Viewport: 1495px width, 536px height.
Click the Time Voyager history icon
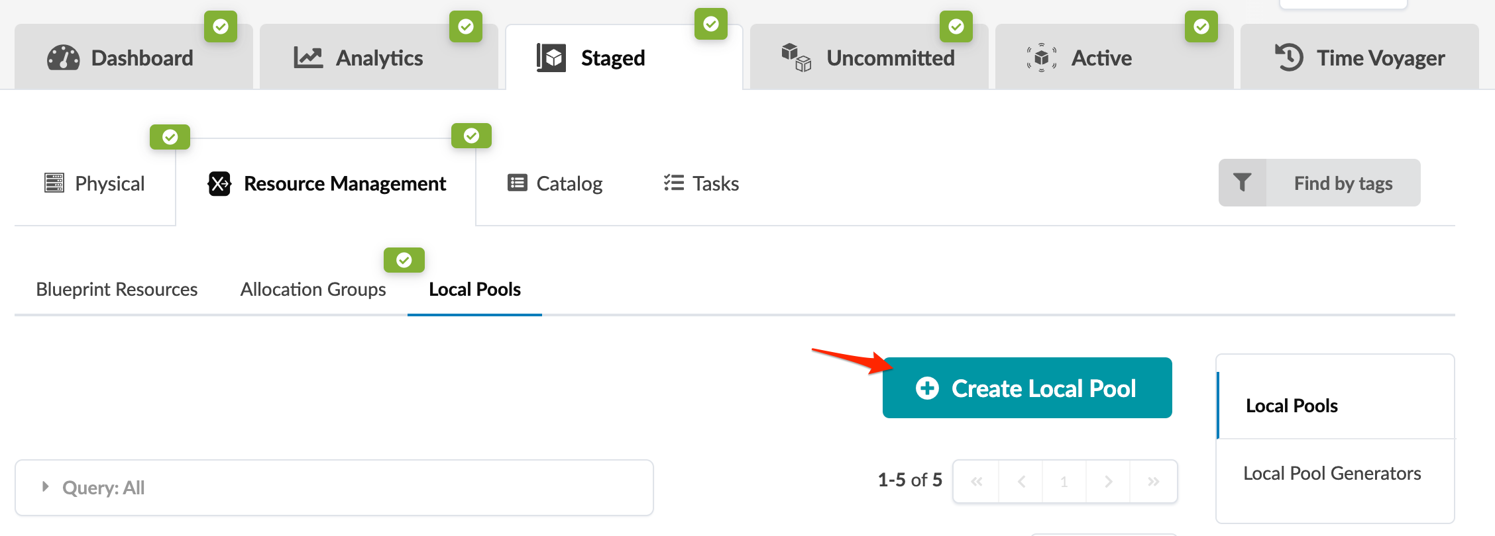tap(1289, 58)
